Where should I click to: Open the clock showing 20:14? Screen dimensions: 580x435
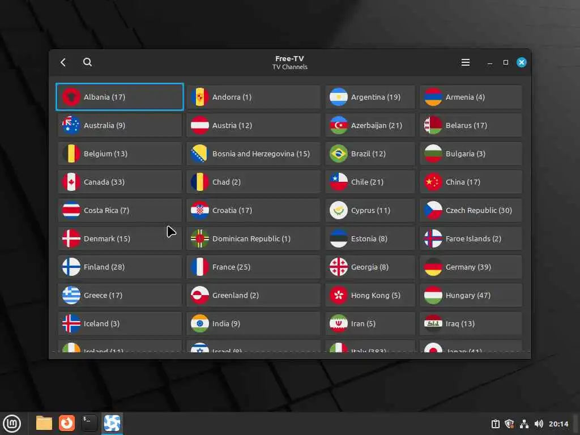point(558,424)
